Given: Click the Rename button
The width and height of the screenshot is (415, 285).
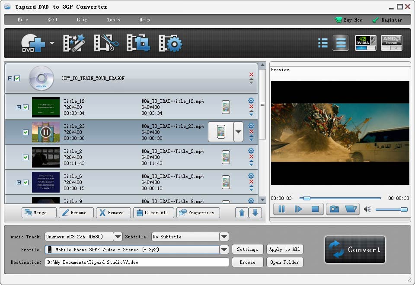Looking at the screenshot, I should point(76,212).
